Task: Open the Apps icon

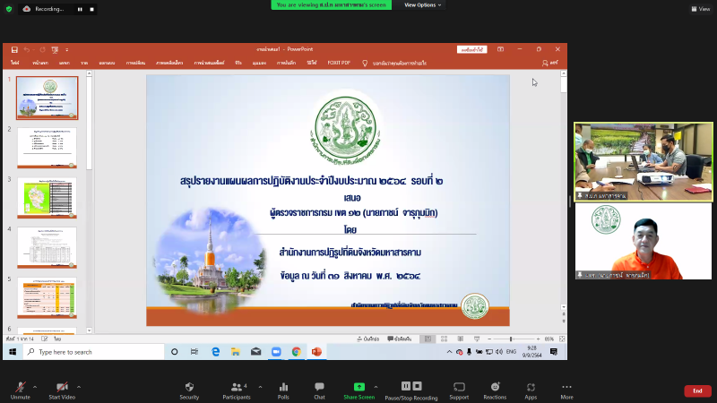Action: click(x=531, y=390)
